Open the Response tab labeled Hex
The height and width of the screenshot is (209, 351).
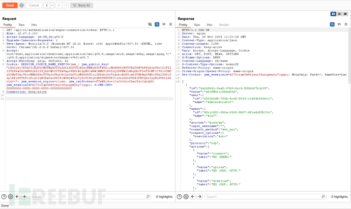(x=209, y=24)
